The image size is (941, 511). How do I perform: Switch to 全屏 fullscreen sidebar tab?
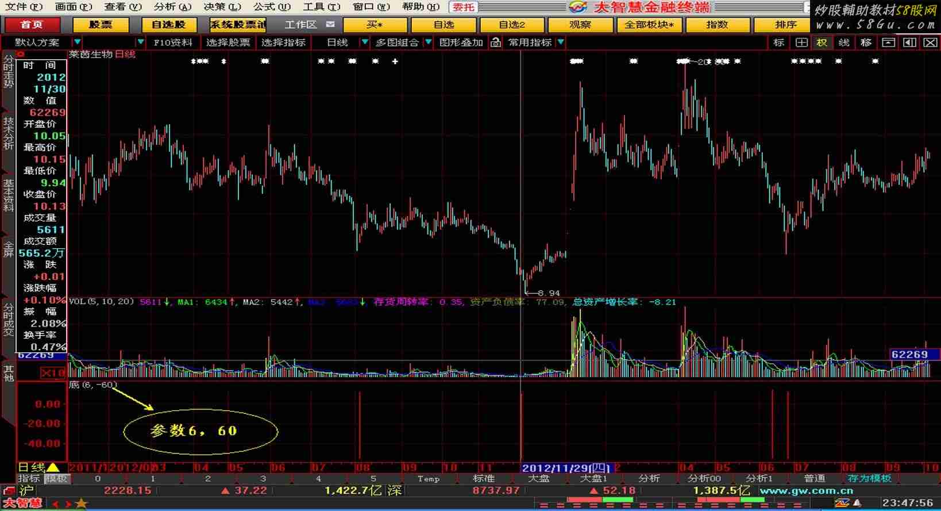(8, 249)
